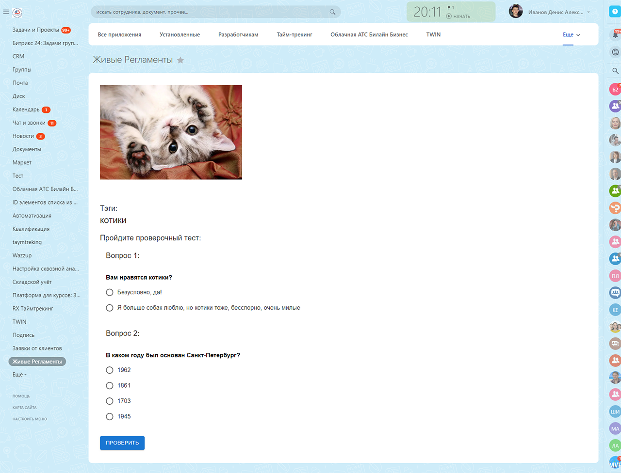Expand the Ещё item in the left sidebar
This screenshot has height=473, width=621.
coord(19,375)
